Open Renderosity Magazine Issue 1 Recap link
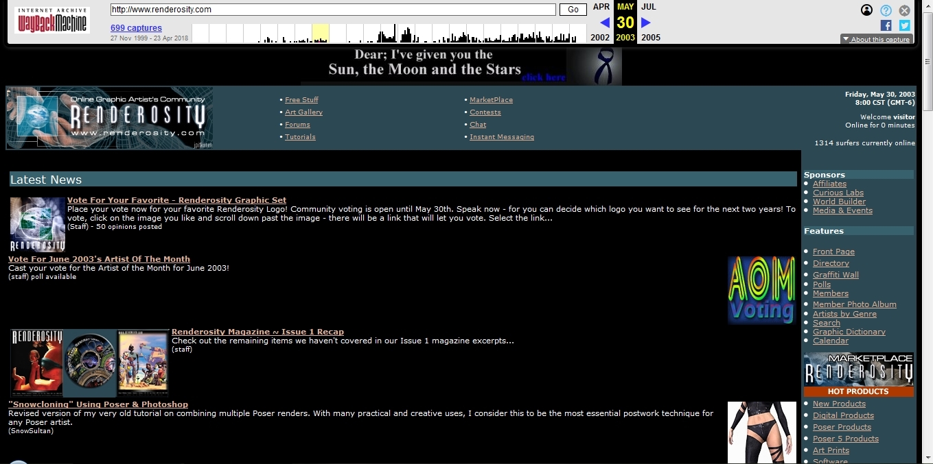This screenshot has width=933, height=464. pos(257,332)
